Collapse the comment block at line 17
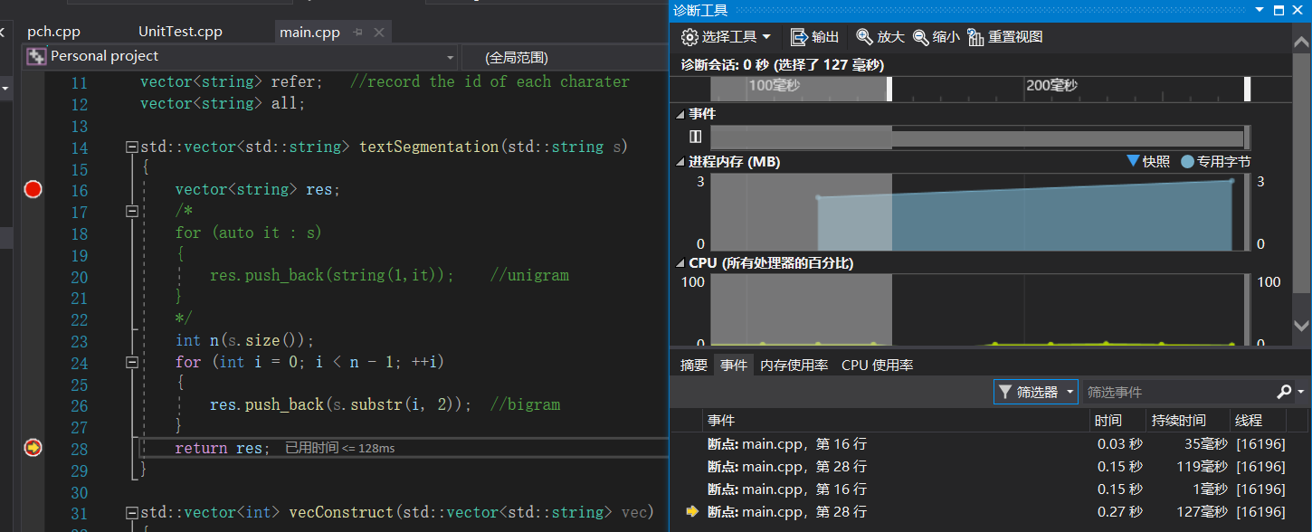Image resolution: width=1312 pixels, height=532 pixels. click(132, 211)
